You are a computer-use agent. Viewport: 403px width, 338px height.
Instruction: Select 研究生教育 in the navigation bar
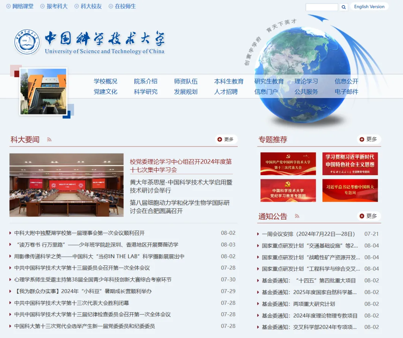tap(269, 80)
